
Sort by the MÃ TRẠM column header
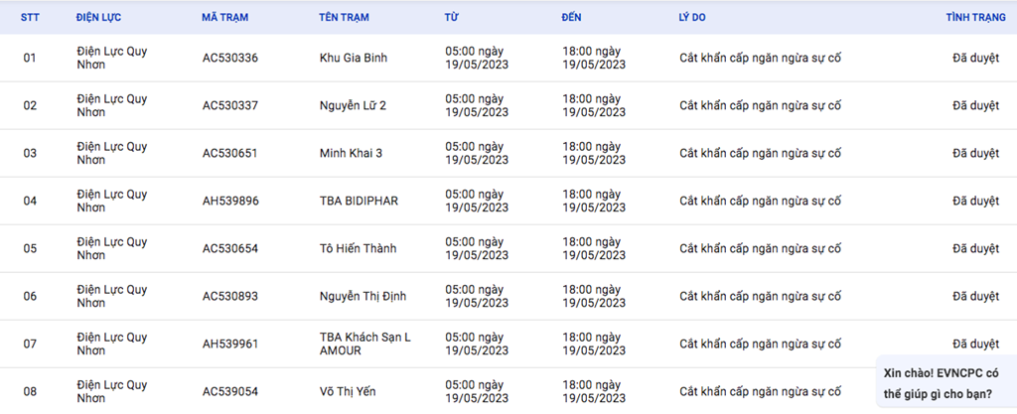click(225, 18)
